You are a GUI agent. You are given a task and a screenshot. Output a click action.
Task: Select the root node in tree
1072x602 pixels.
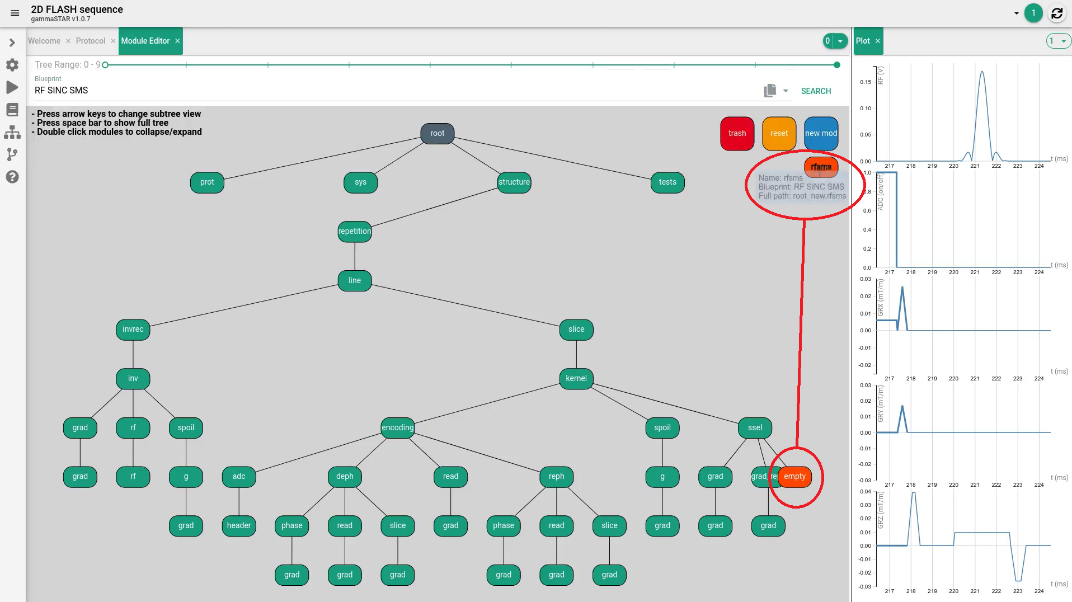[x=437, y=133]
